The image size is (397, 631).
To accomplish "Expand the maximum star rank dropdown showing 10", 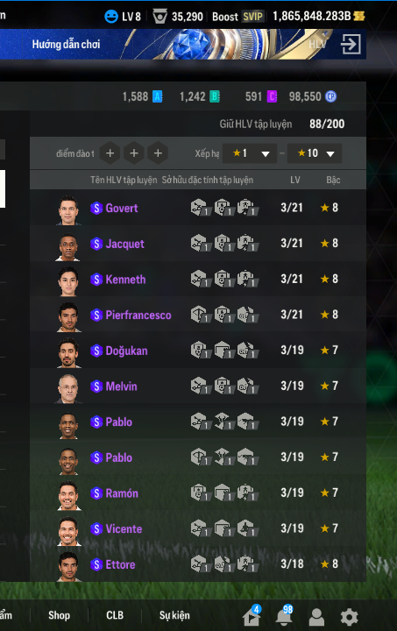I will point(315,153).
